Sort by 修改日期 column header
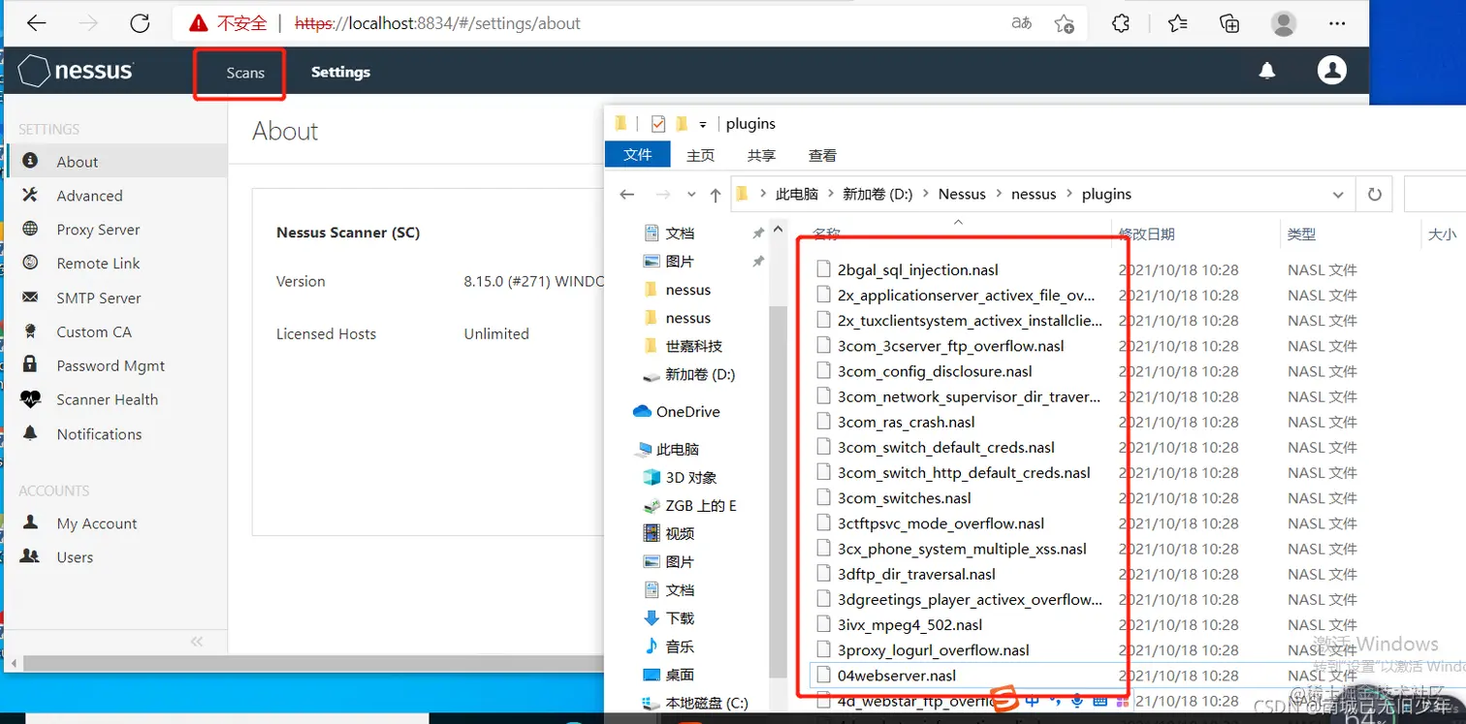Screen dimensions: 1466x724 click(1147, 234)
